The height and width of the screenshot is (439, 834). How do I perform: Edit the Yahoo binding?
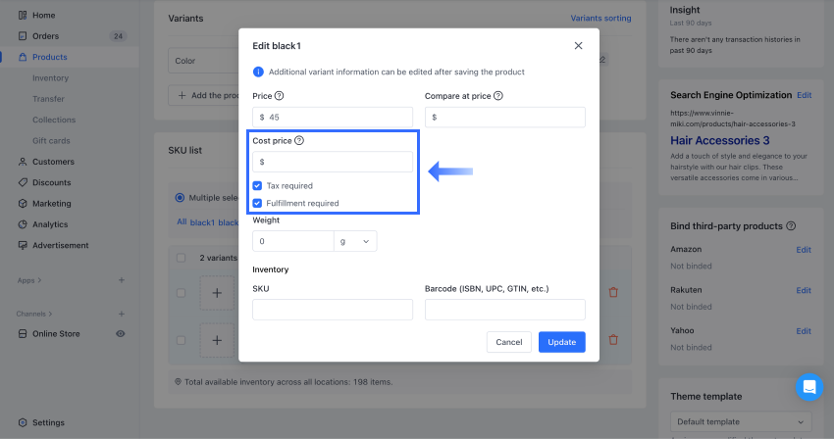[804, 331]
